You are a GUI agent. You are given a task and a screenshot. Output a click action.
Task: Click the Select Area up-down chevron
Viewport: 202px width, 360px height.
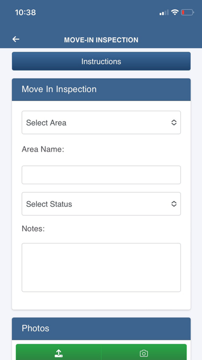pos(174,123)
